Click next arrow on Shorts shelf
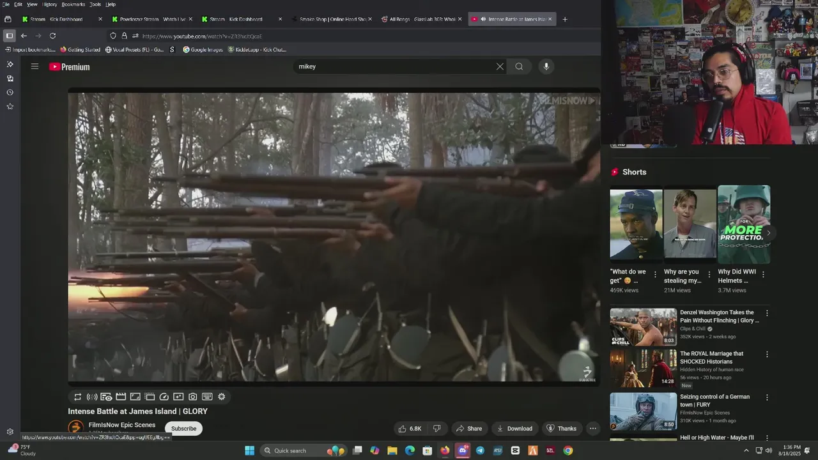This screenshot has height=460, width=818. pyautogui.click(x=768, y=233)
